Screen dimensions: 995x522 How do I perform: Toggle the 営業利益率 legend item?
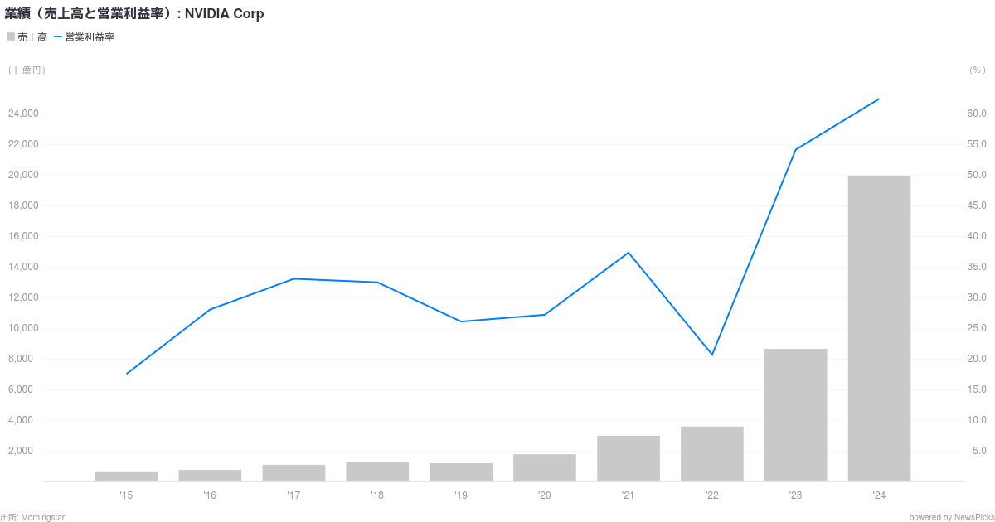(85, 37)
